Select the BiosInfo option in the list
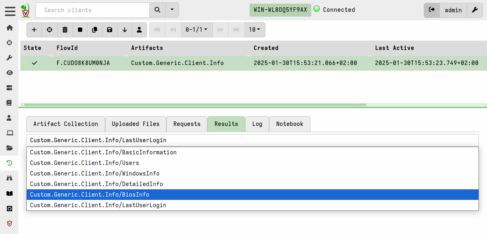Viewport: 487px width, 234px height. click(252, 195)
